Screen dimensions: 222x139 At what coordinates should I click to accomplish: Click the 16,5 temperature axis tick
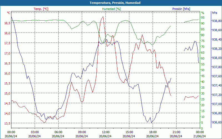(8, 63)
